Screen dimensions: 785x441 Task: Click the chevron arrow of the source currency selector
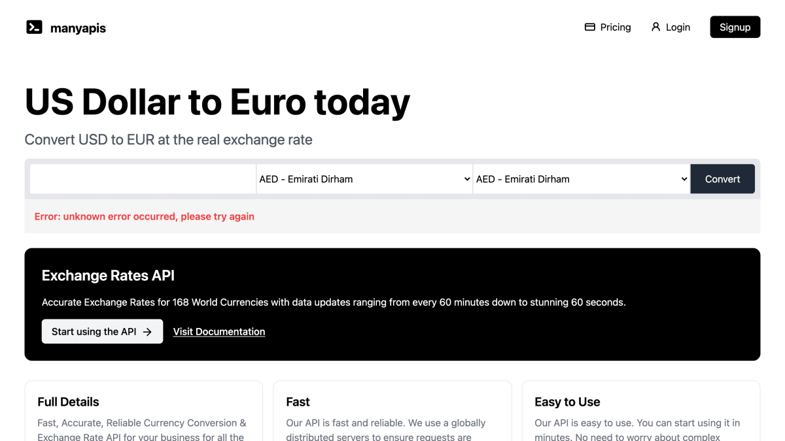(467, 179)
